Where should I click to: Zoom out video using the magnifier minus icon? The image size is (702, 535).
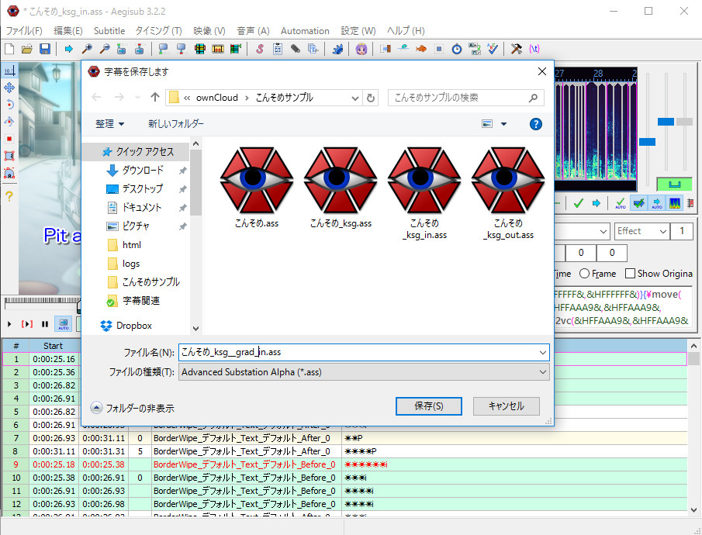[x=104, y=49]
